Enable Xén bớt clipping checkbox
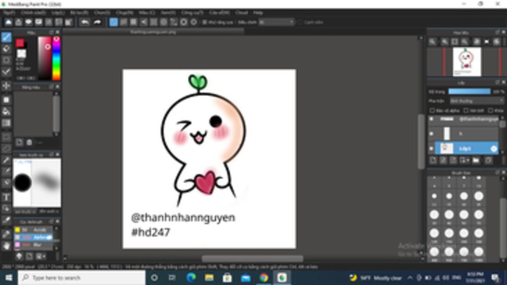The width and height of the screenshot is (507, 285). [x=466, y=110]
